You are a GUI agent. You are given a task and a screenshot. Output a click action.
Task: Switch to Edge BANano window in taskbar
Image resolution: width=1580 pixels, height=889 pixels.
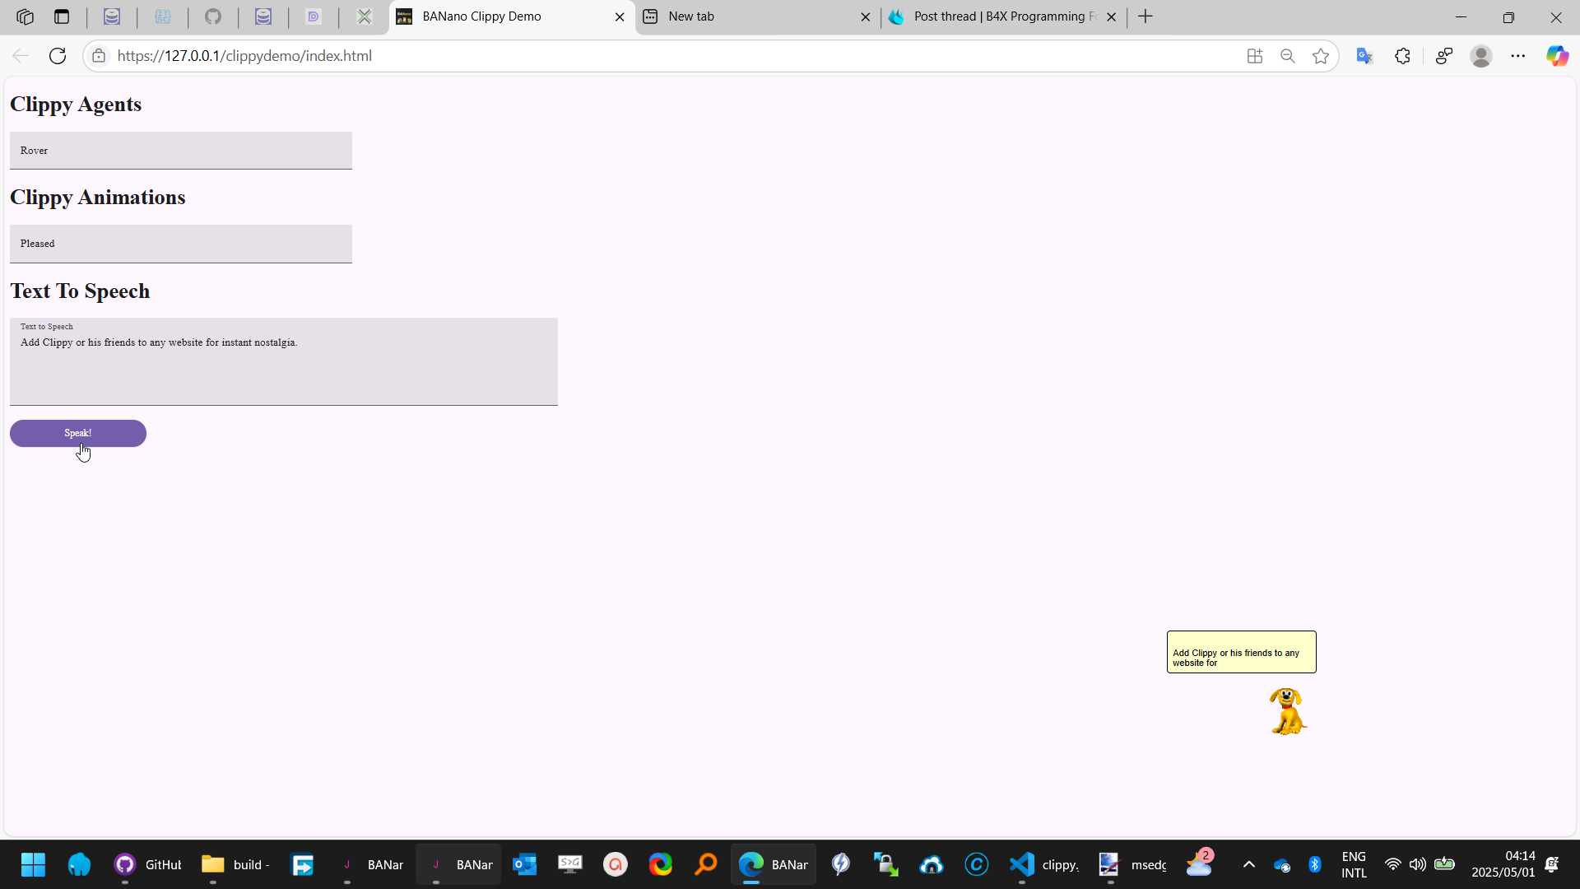(x=774, y=864)
